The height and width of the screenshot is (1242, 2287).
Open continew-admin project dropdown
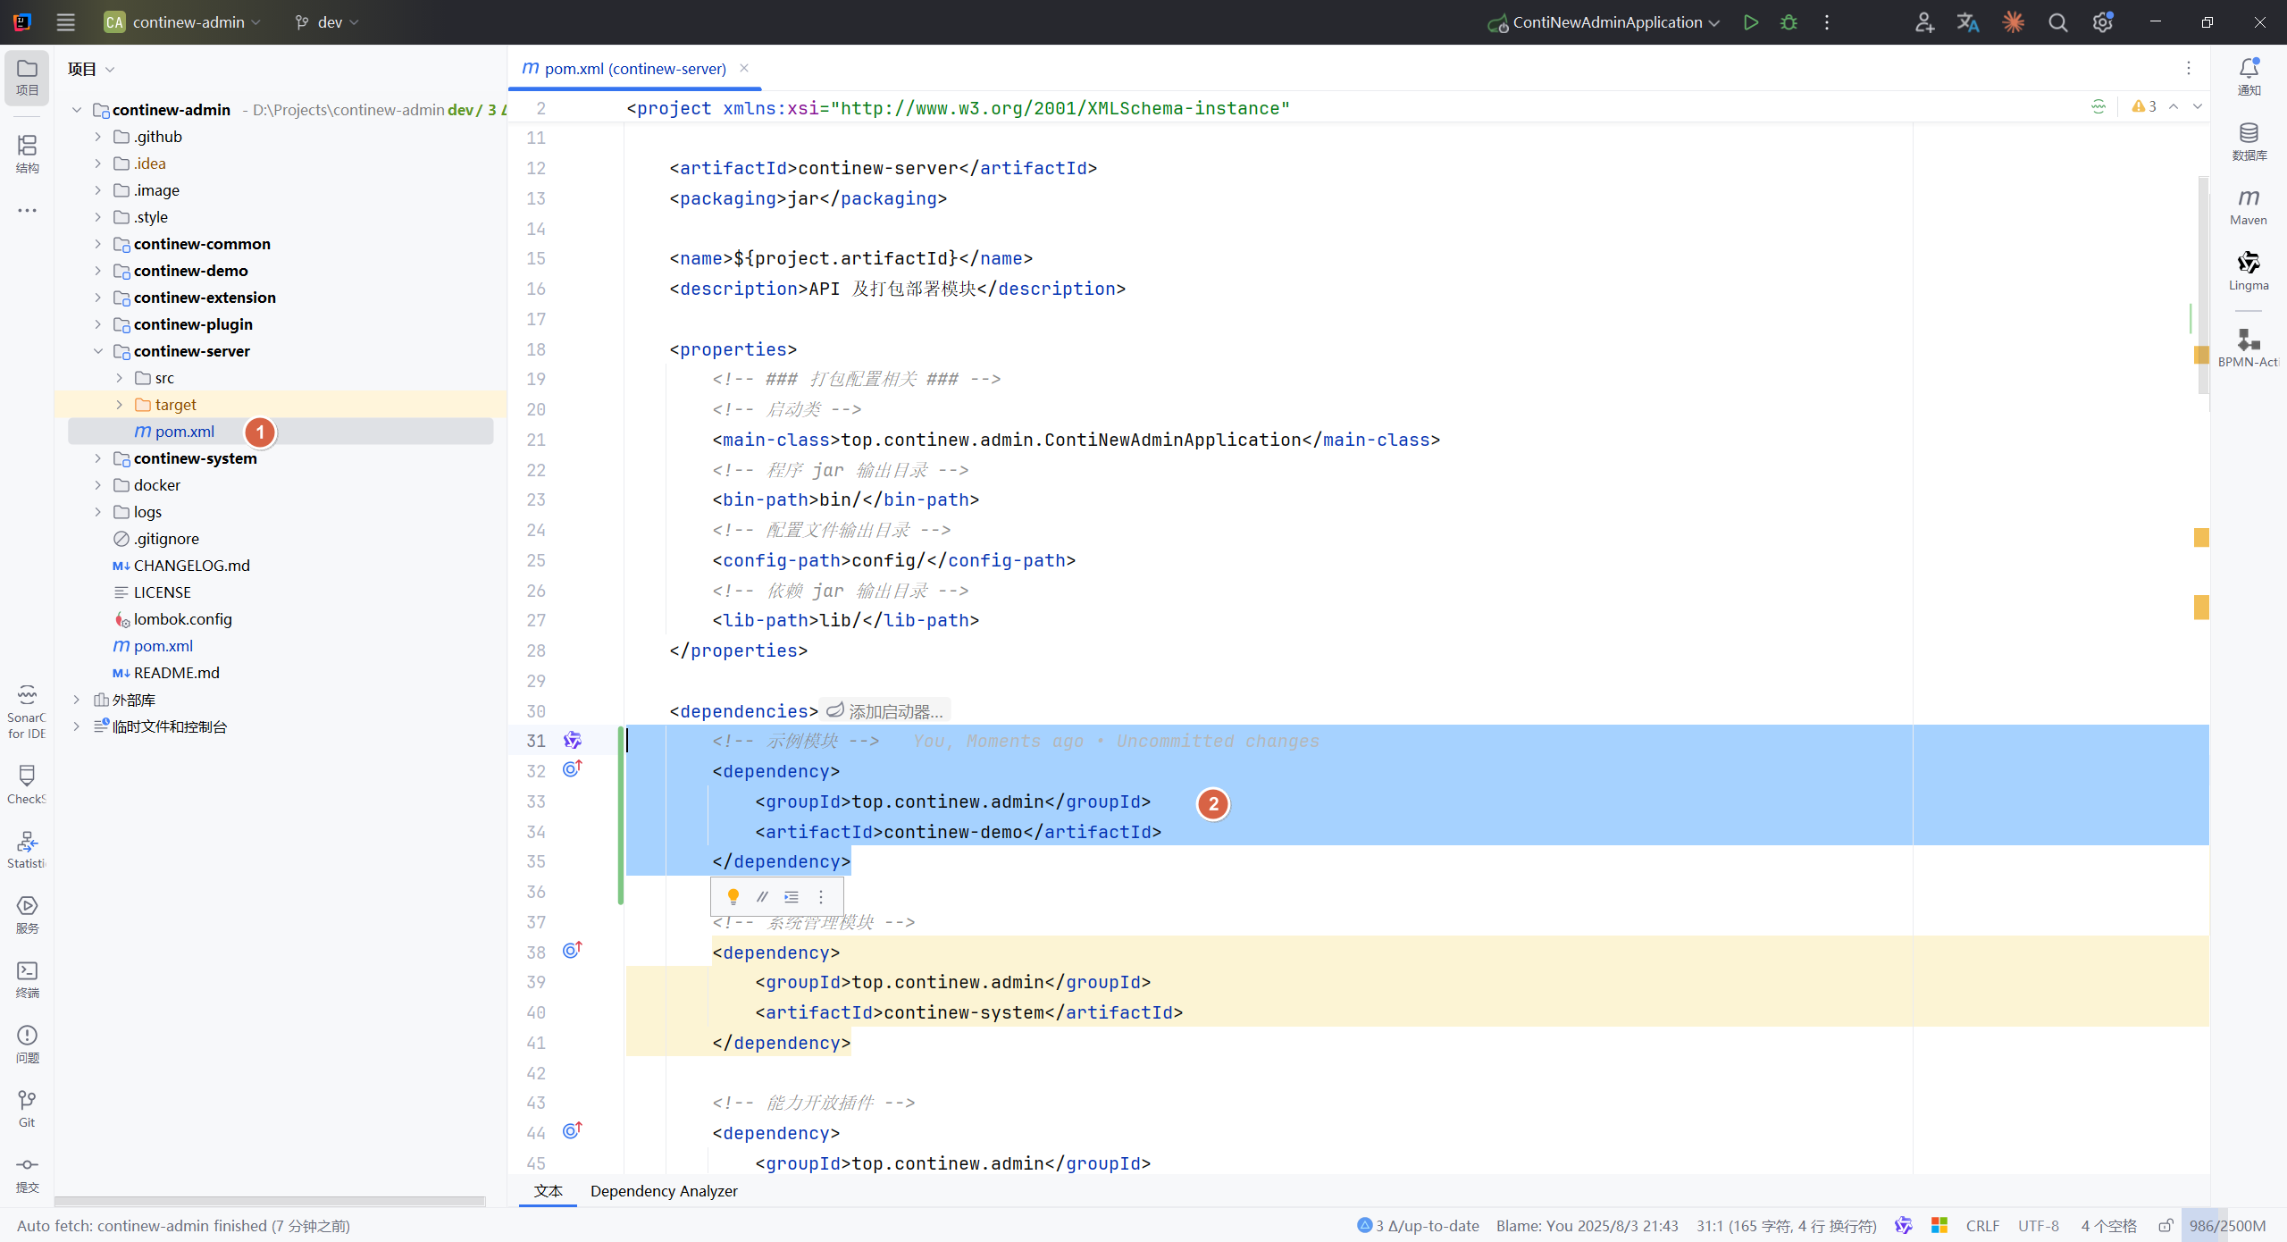[182, 22]
